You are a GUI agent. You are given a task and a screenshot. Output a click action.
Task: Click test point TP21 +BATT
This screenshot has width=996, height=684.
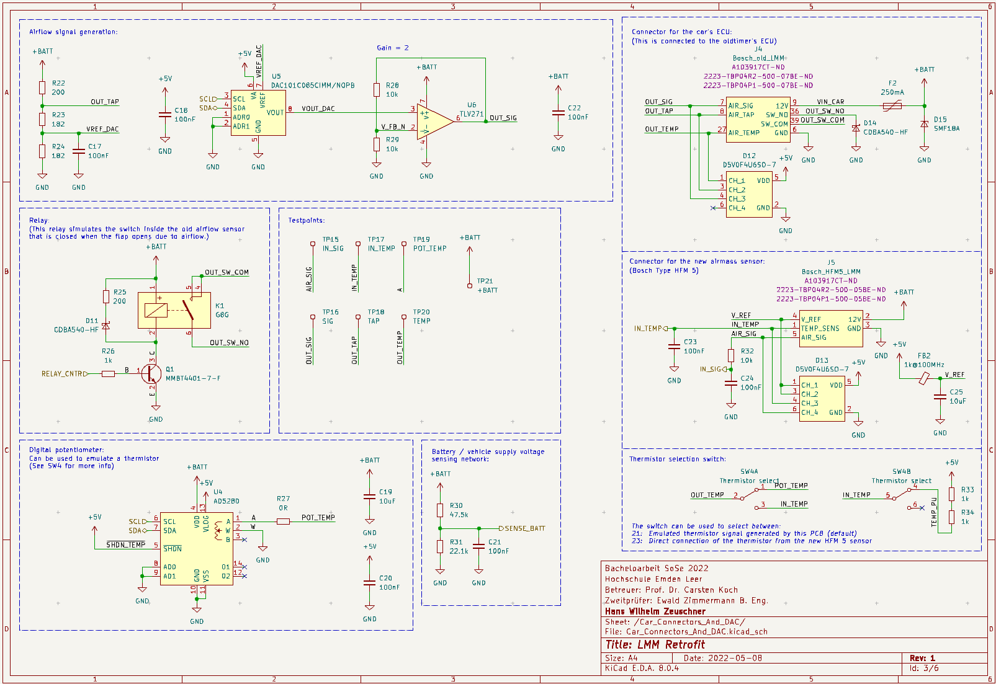470,285
